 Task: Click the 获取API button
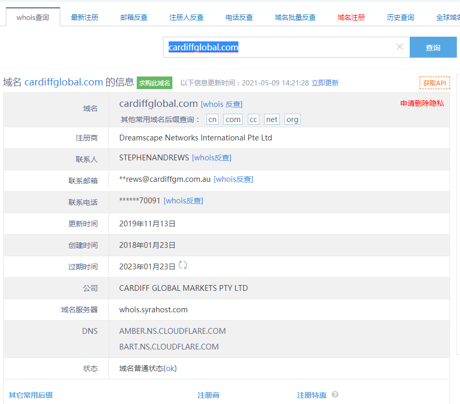tap(434, 83)
